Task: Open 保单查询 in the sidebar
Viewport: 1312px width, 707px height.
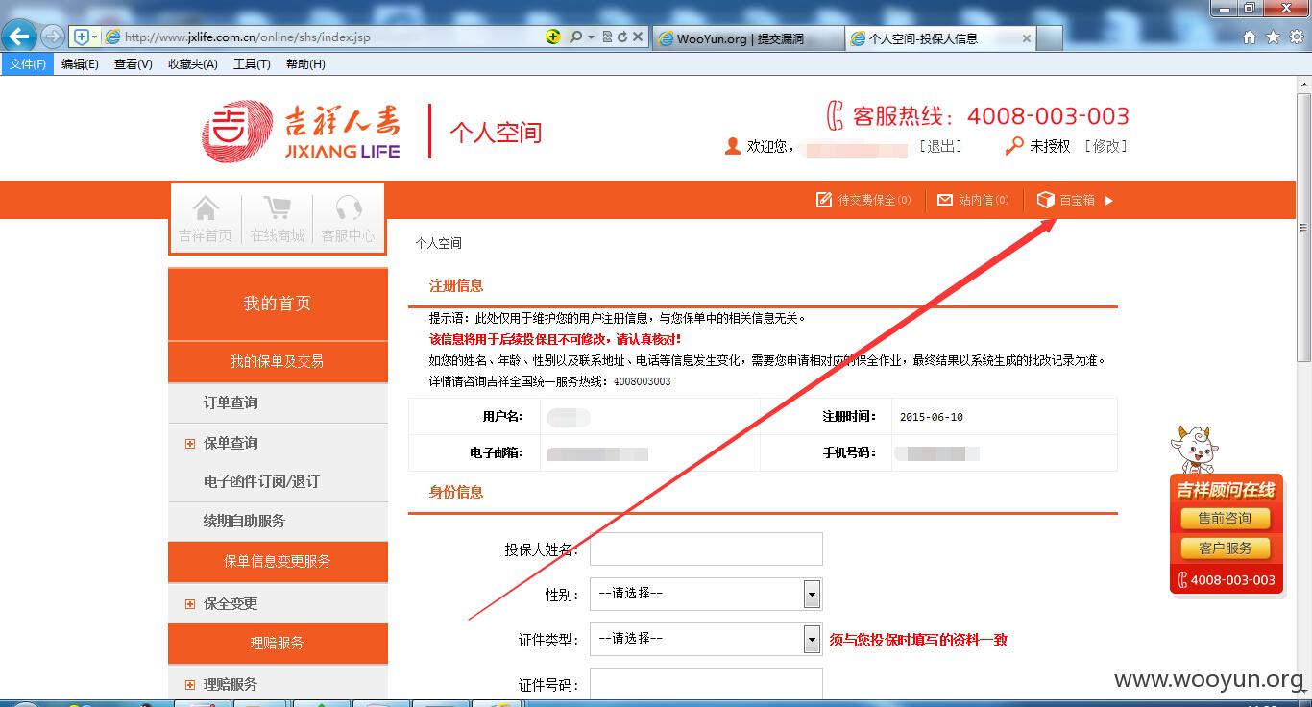Action: click(x=231, y=443)
